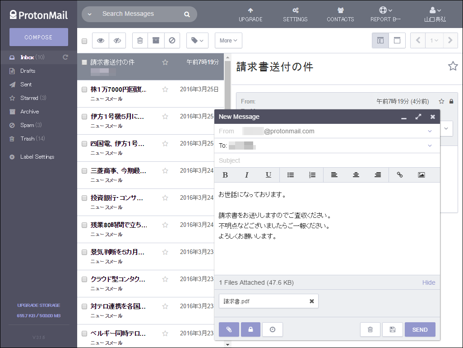Expand the search options chevron in the search bar
463x348 pixels.
(89, 14)
